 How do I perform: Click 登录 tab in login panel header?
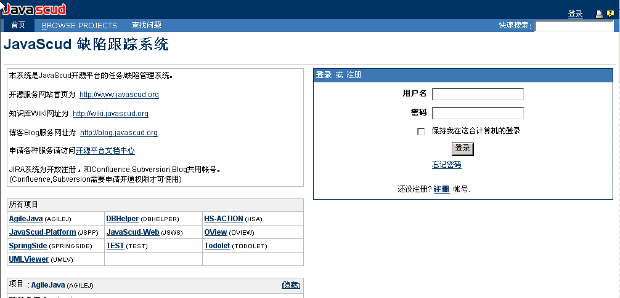click(324, 75)
